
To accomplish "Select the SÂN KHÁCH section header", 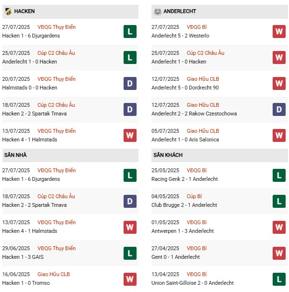I will [168, 155].
